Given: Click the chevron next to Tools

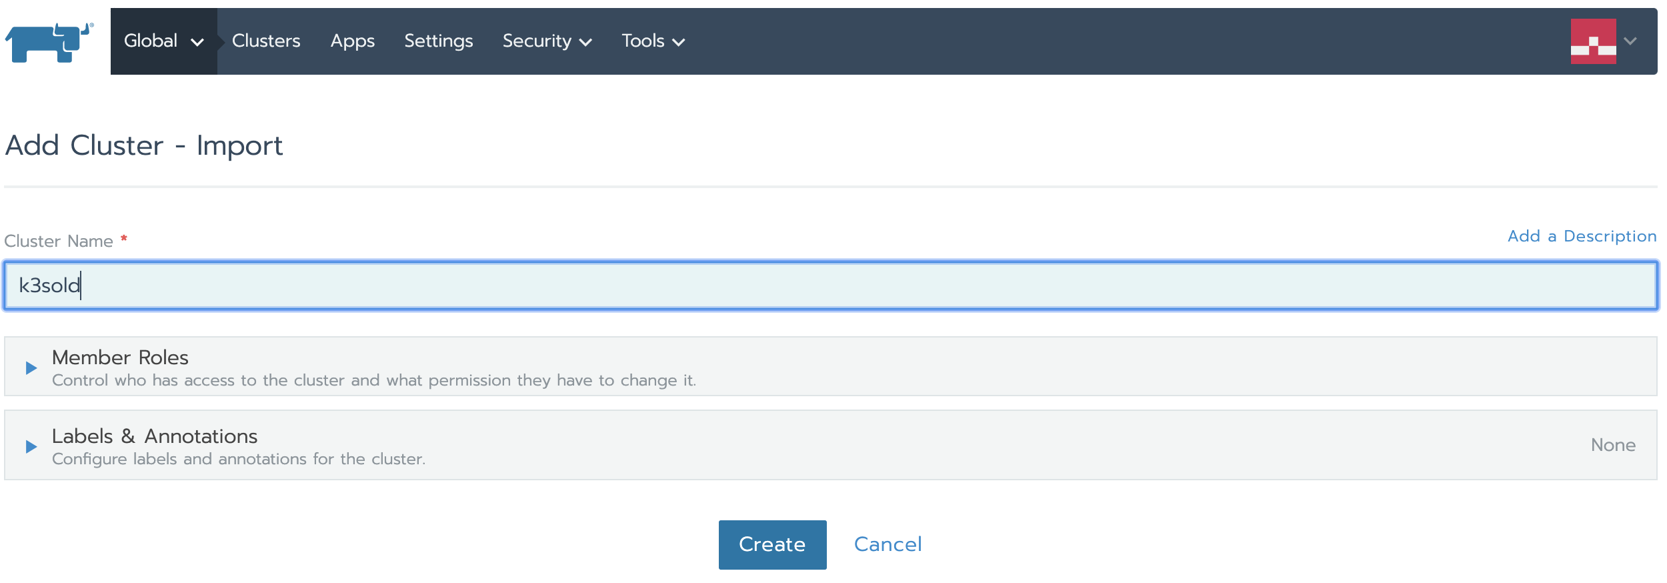Looking at the screenshot, I should pos(679,43).
